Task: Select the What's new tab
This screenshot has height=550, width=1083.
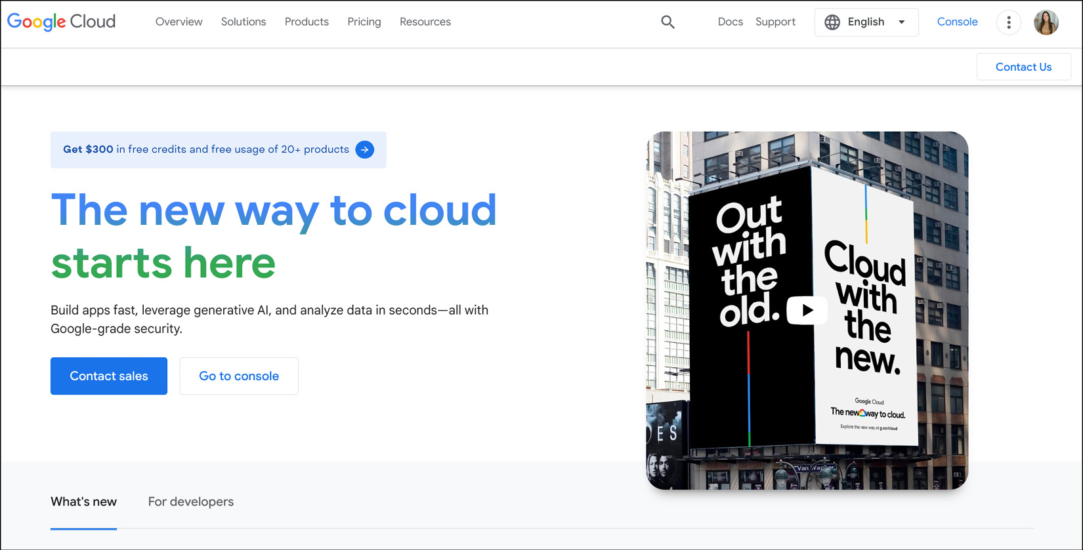Action: [x=83, y=502]
